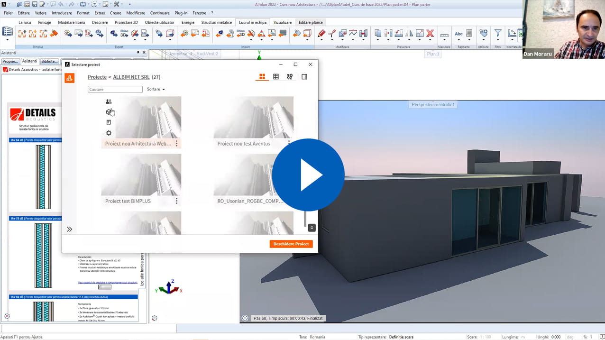
Task: Click the copy elements icon in Prelucrare
Action: pyautogui.click(x=378, y=34)
